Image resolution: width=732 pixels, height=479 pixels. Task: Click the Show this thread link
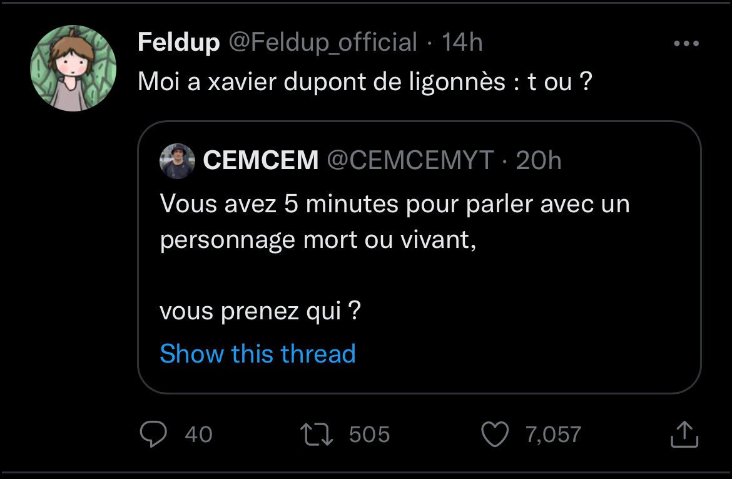pos(258,354)
